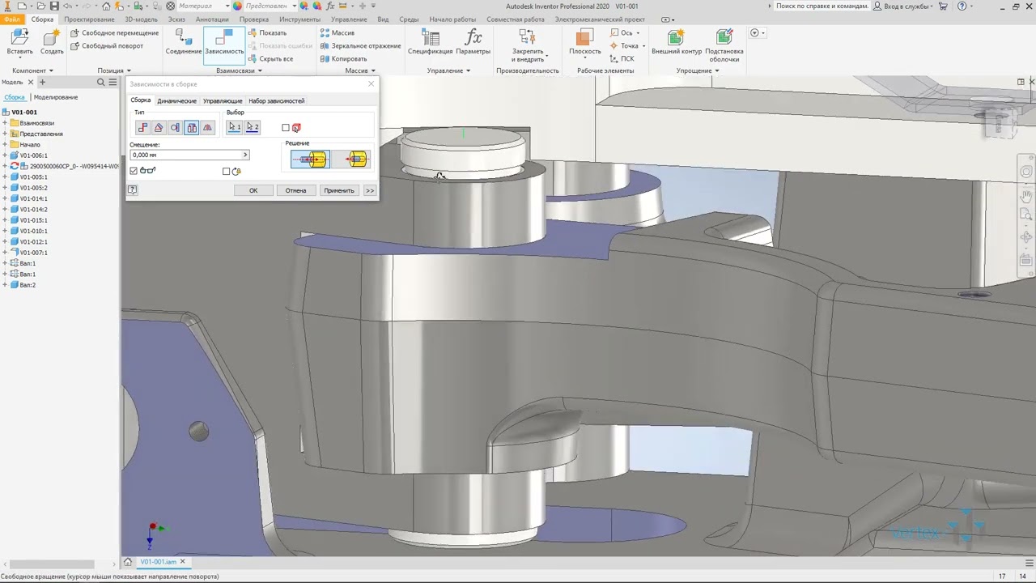The width and height of the screenshot is (1036, 583).
Task: Click the Создать component icon
Action: click(x=52, y=42)
